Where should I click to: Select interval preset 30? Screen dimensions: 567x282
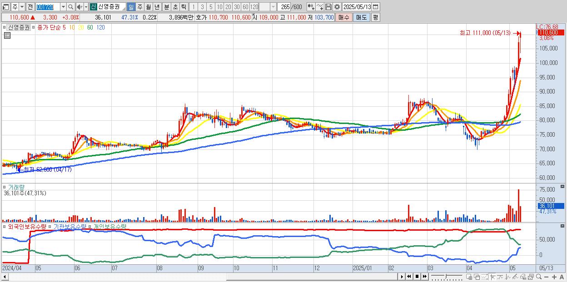click(237, 7)
